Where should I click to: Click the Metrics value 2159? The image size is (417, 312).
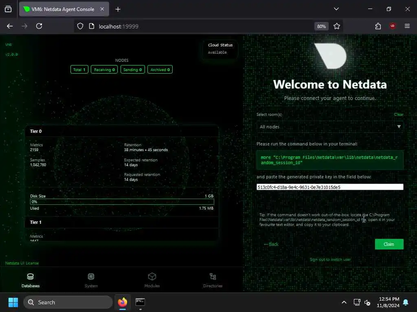pos(34,149)
